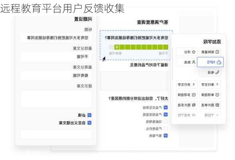Click the 极有可能 label under the scale
This screenshot has height=160, width=235.
pos(115,53)
